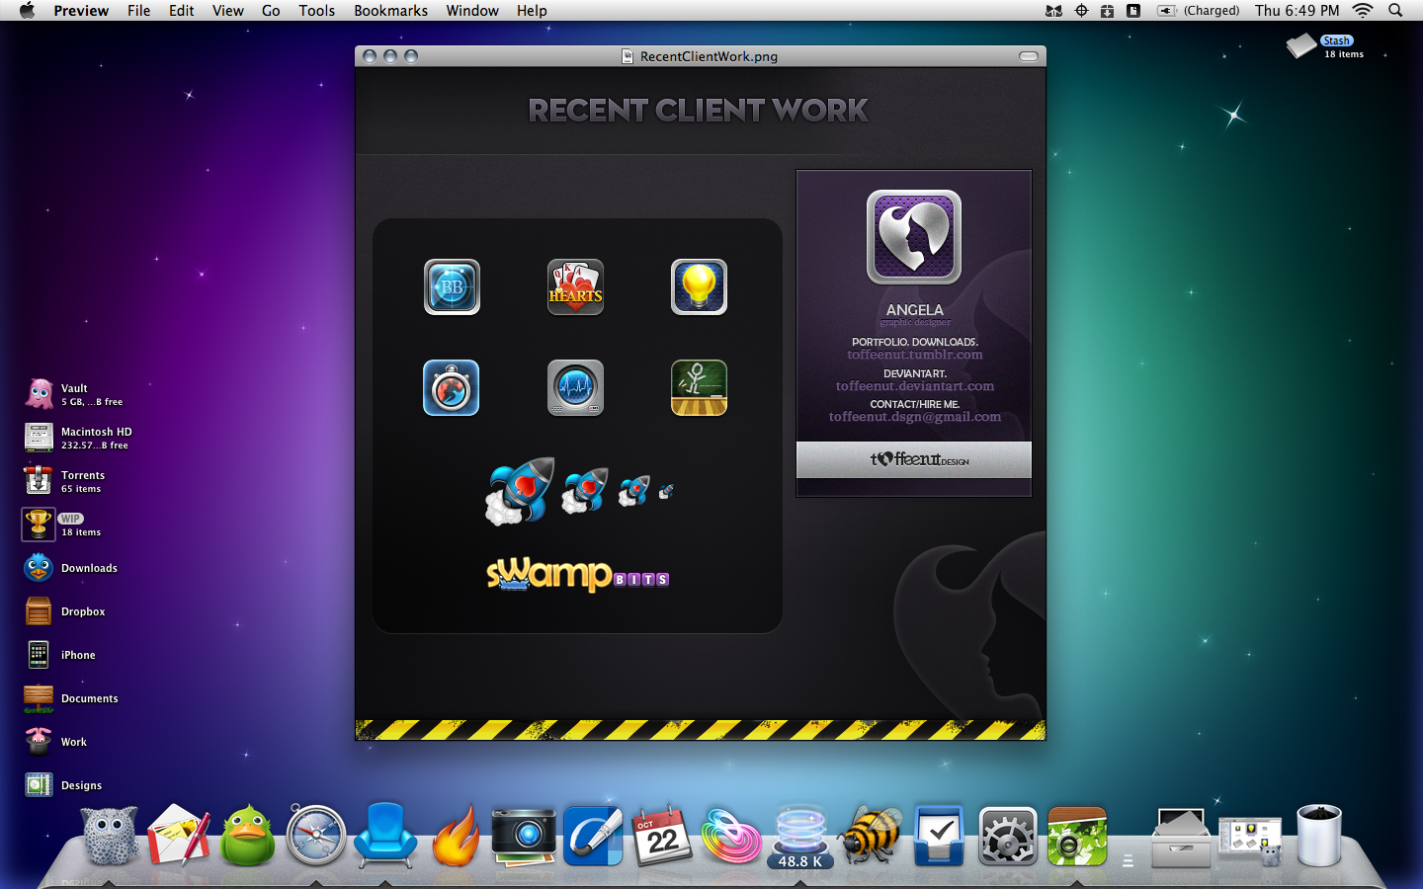Open the bee app in Dock
Viewport: 1423px width, 889px height.
click(870, 836)
